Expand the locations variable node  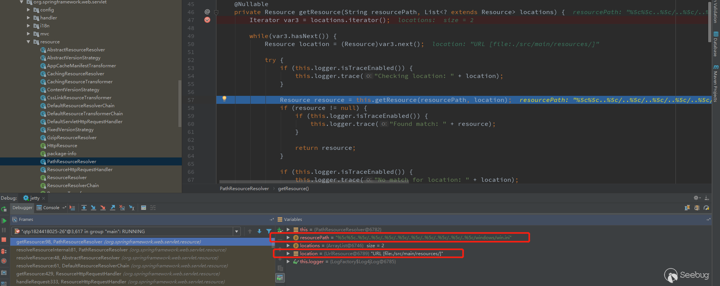288,246
